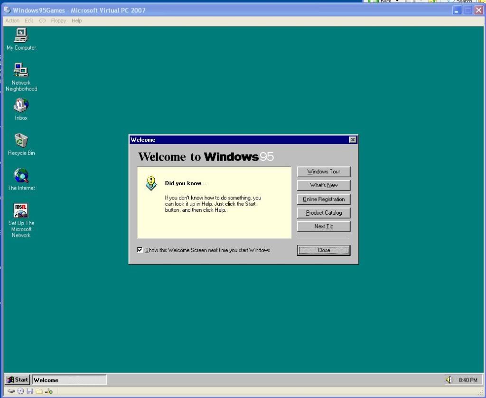Viewport: 486px width, 398px height.
Task: Click the Welcome taskbar button
Action: pyautogui.click(x=69, y=380)
